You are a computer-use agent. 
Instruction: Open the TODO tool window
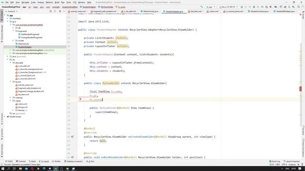(x=9, y=161)
